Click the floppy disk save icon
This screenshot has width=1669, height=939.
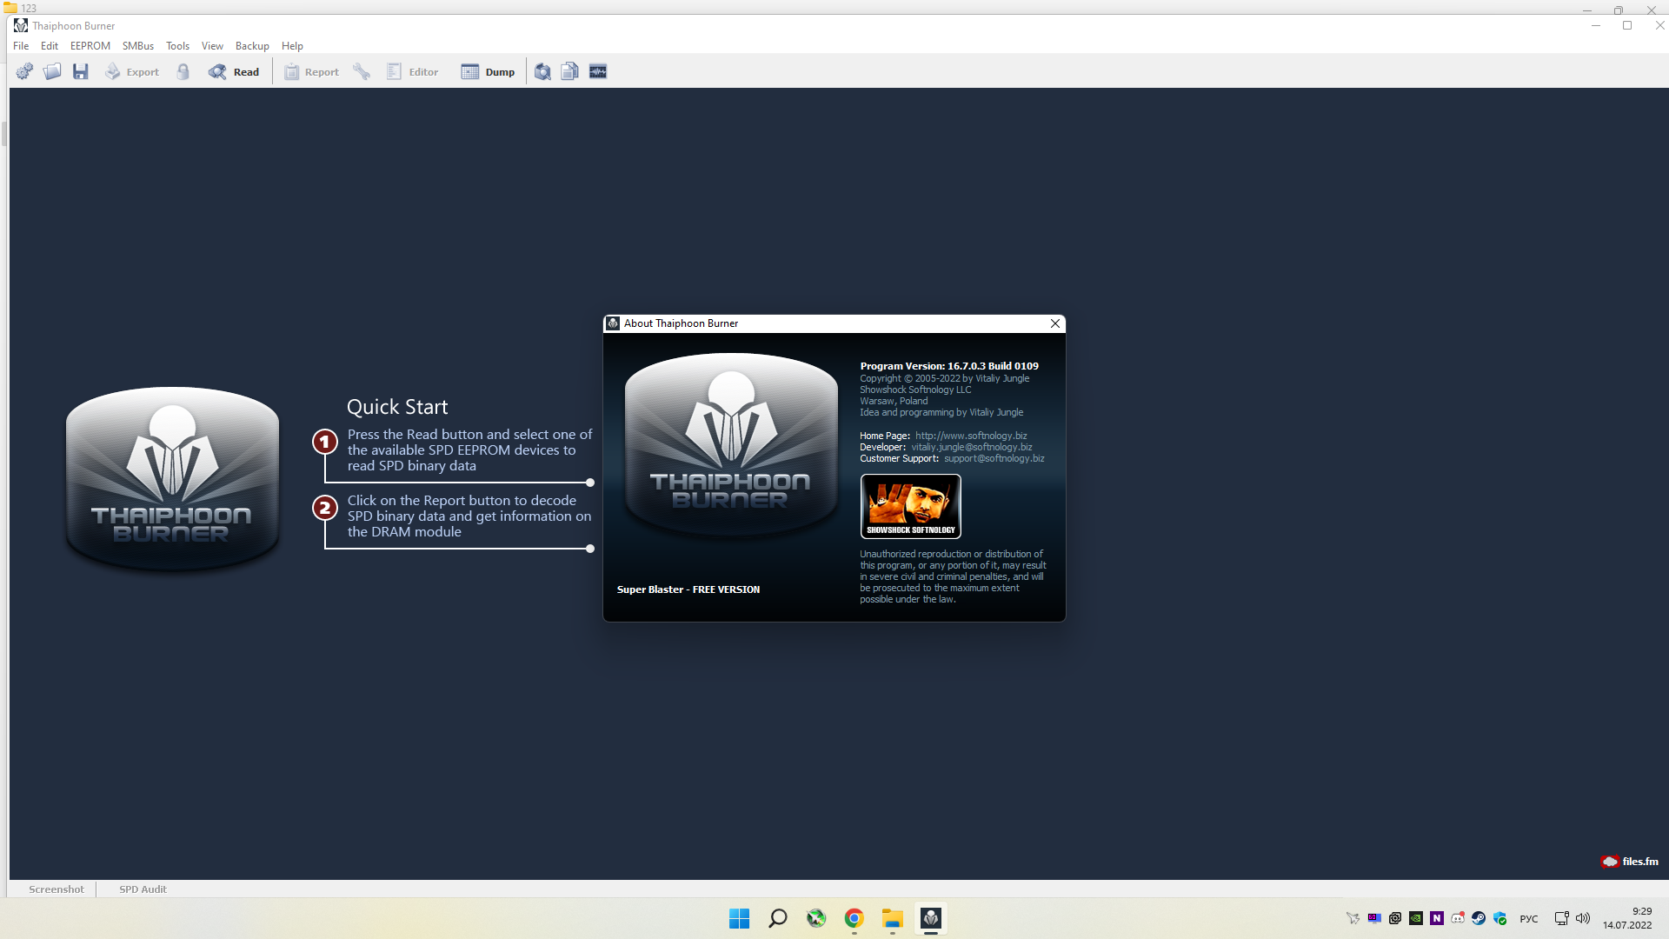tap(81, 71)
